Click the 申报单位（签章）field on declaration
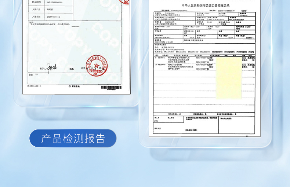The width and height of the screenshot is (290, 187). (x=191, y=130)
